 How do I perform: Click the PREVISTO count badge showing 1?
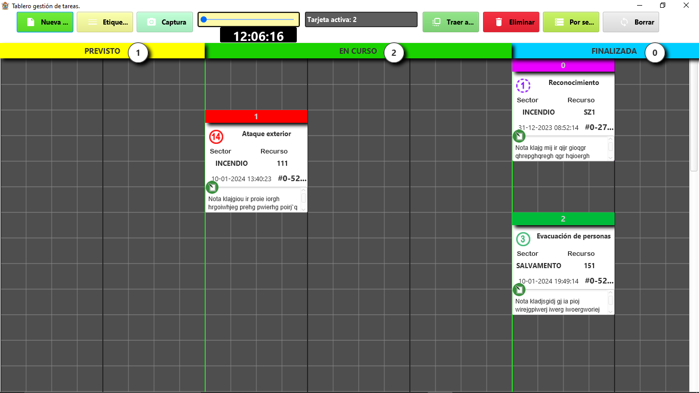[138, 53]
